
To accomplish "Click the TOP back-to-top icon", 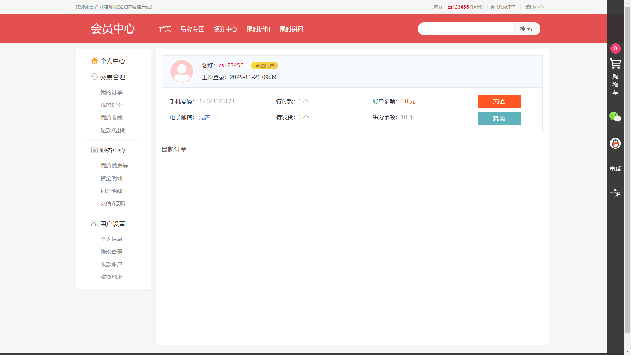I will tap(615, 193).
